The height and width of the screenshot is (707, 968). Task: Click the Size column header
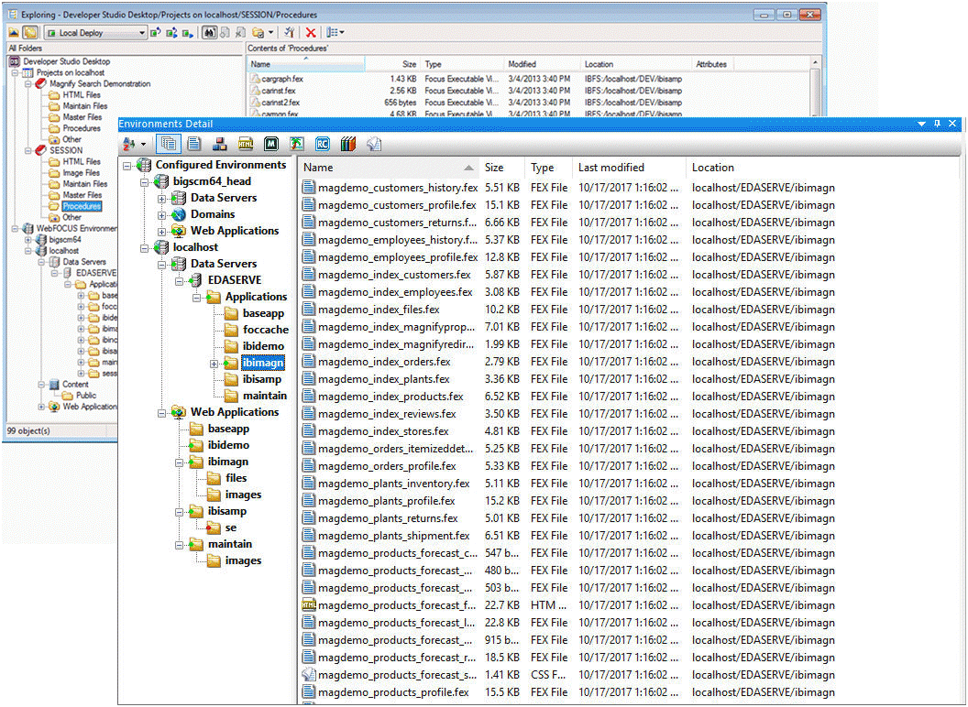point(495,168)
